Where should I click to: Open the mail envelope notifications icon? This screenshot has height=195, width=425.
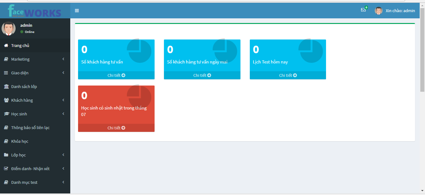tap(363, 10)
